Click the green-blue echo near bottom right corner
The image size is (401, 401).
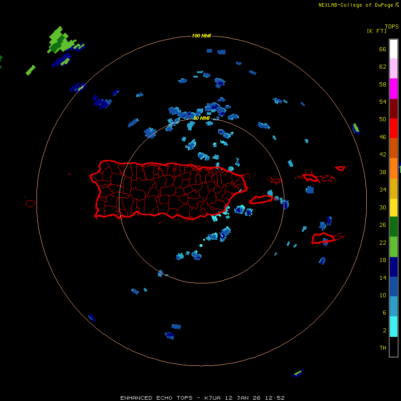tap(298, 373)
